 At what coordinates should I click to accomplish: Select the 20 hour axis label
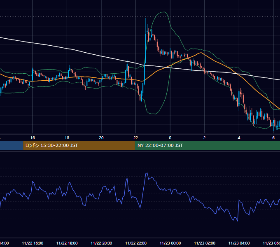point(101,138)
